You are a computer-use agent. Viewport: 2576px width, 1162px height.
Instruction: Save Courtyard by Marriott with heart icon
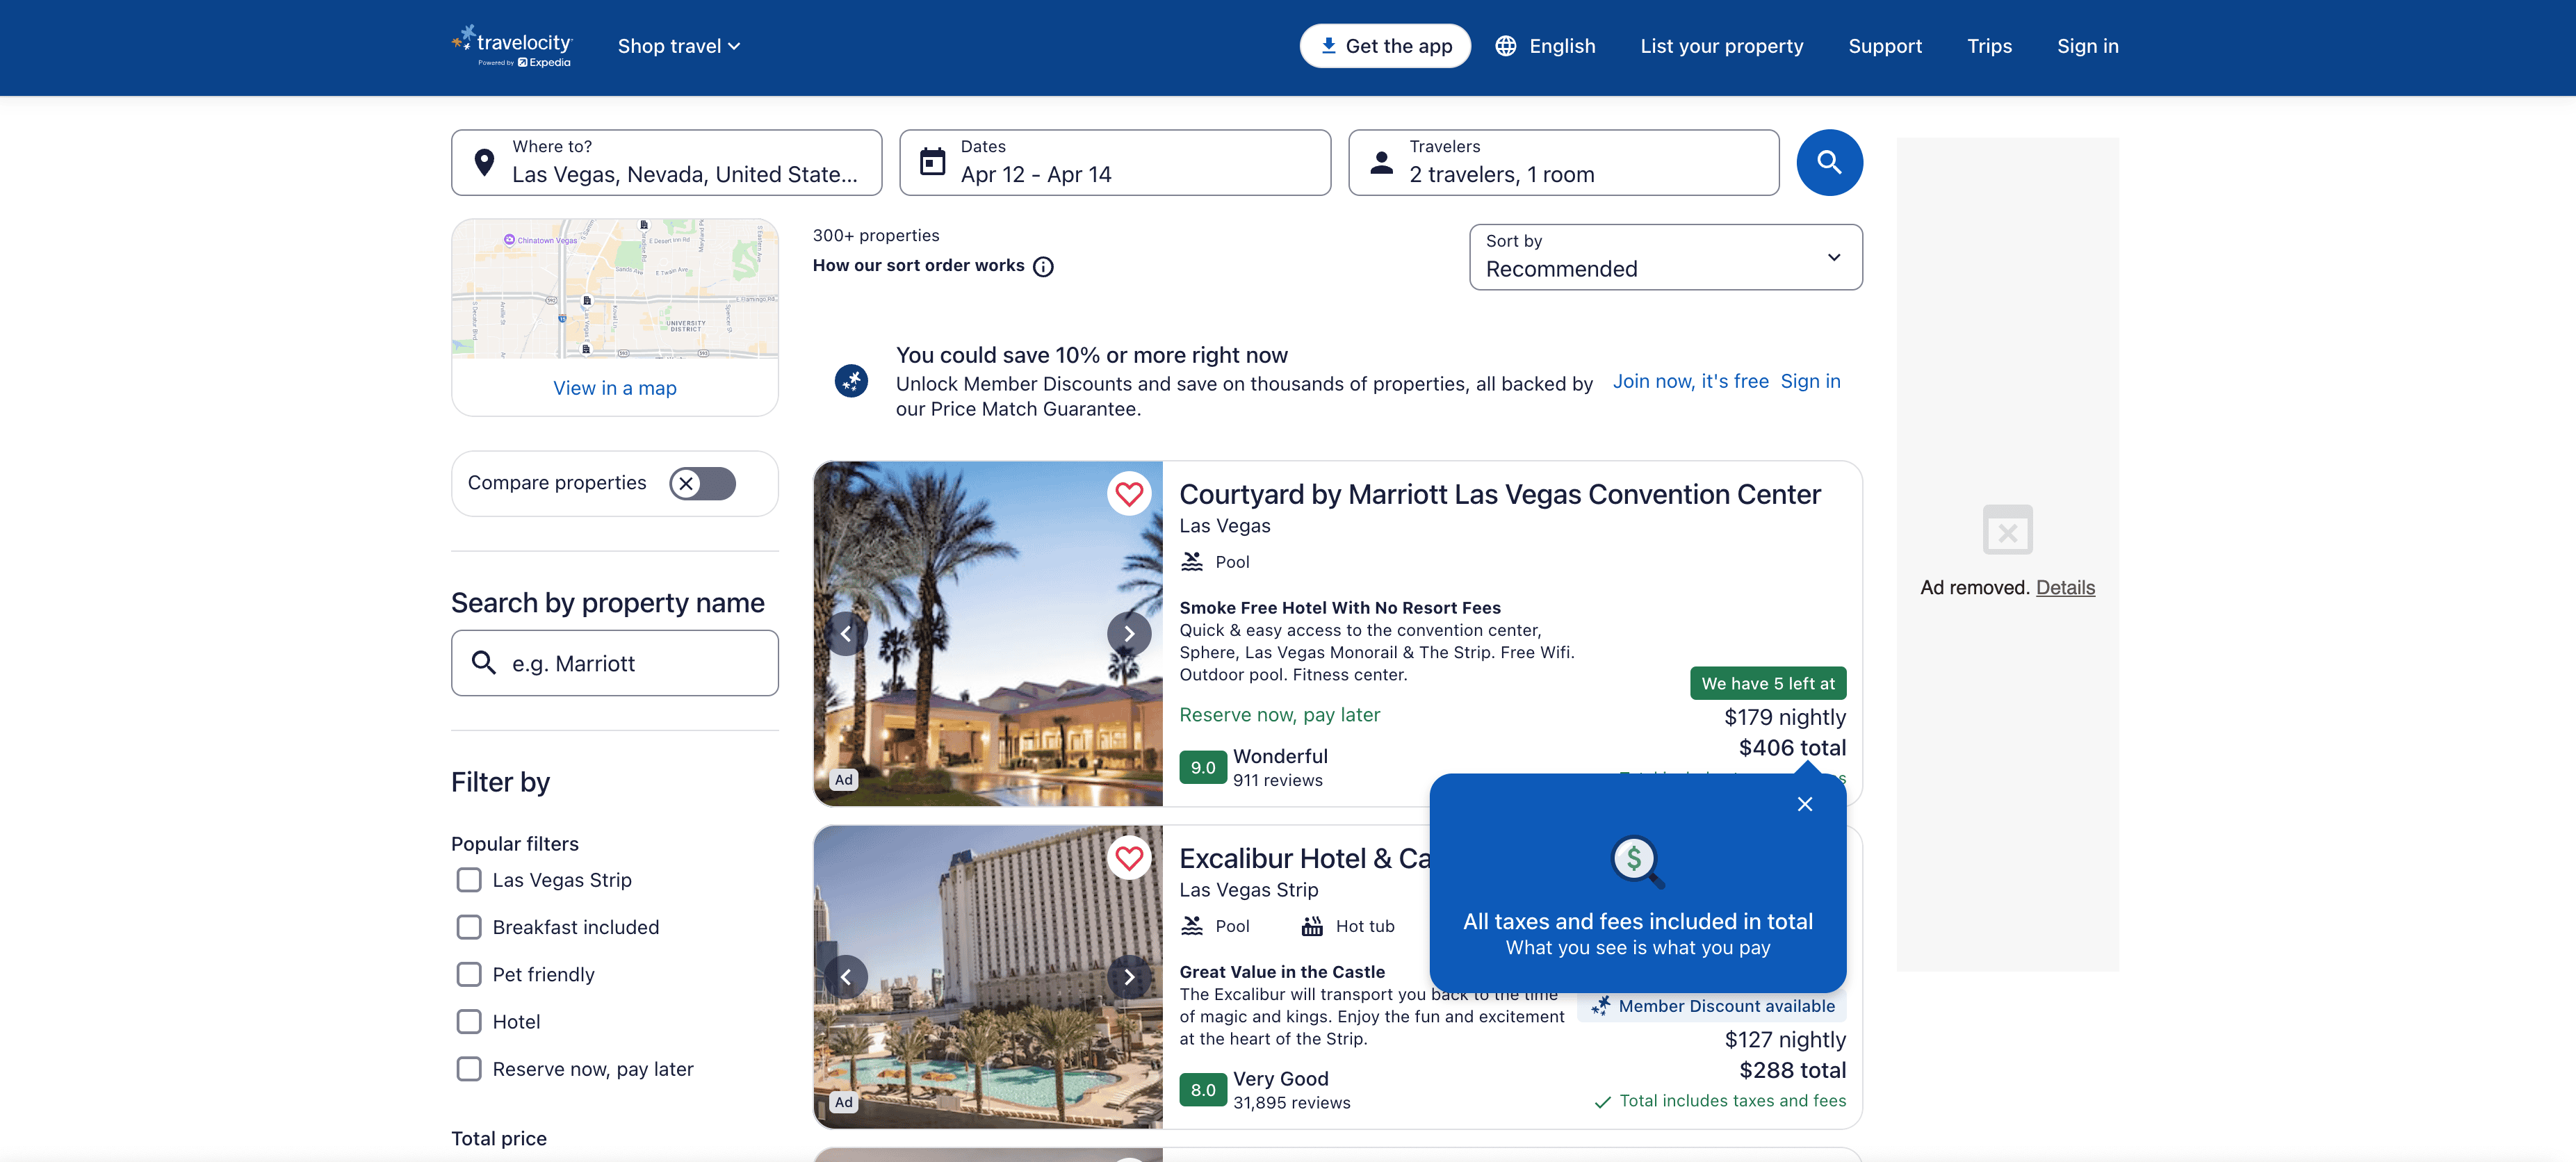1128,493
